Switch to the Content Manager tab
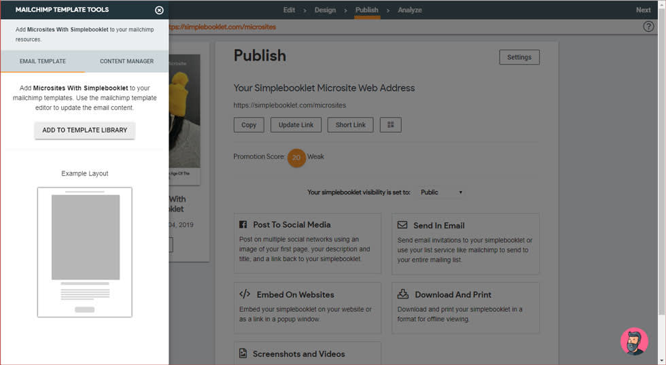The width and height of the screenshot is (666, 365). tap(126, 61)
